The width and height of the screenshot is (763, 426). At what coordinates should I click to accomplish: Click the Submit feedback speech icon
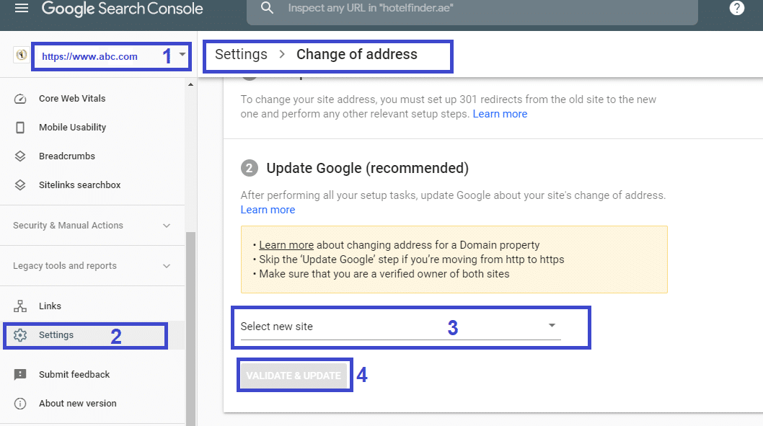point(20,374)
